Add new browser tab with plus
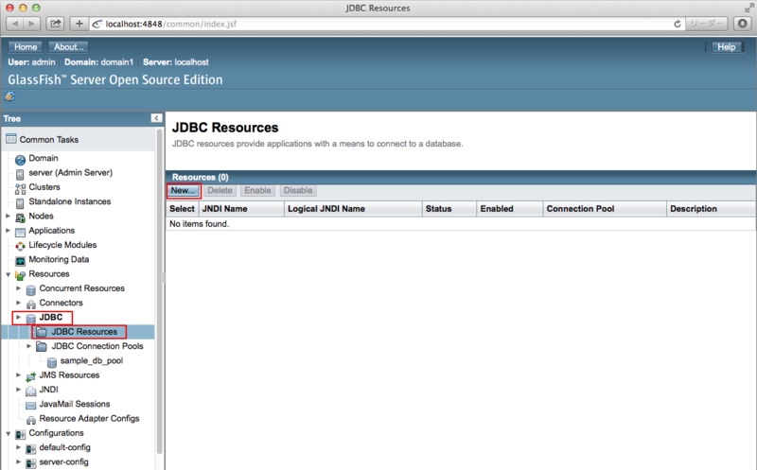Viewport: 757px width, 470px height. pyautogui.click(x=79, y=23)
